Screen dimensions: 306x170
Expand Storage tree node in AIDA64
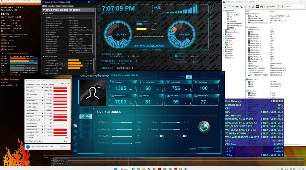click(x=224, y=41)
